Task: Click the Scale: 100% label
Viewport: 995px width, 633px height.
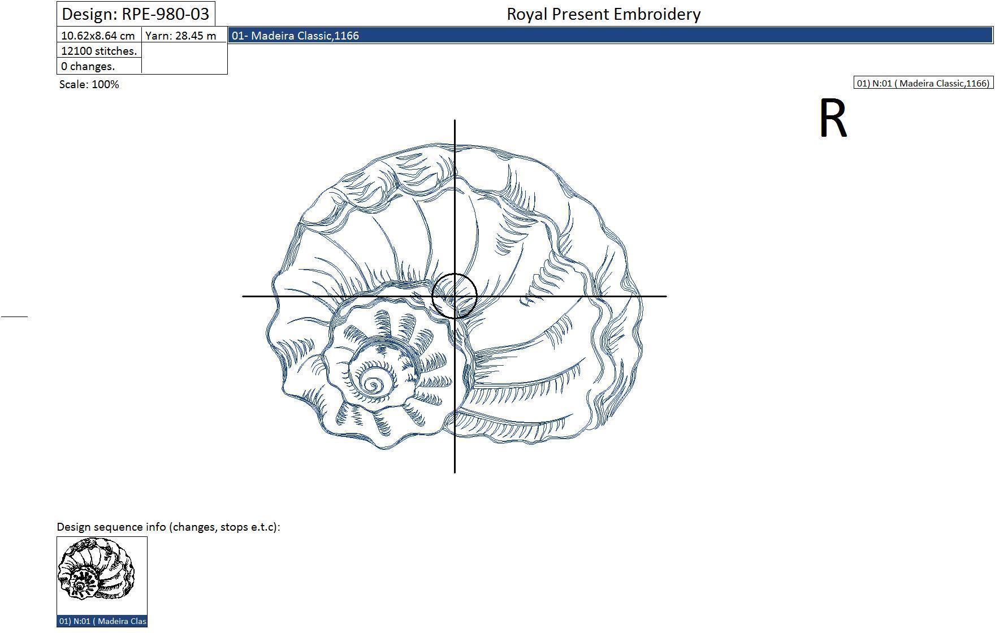Action: pyautogui.click(x=89, y=84)
